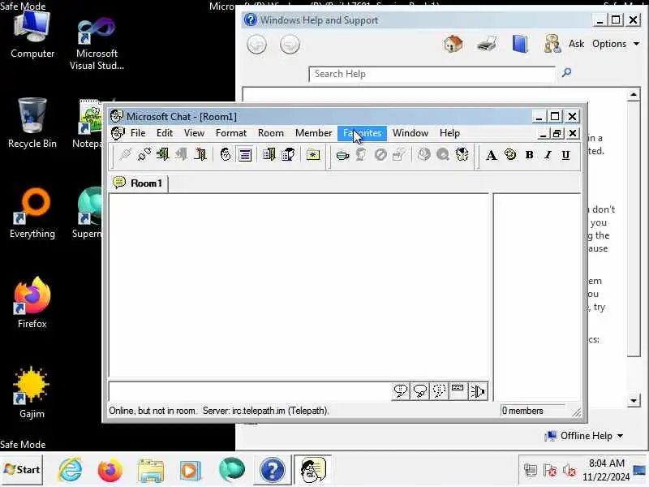Click the Favorites folder star icon
Viewport: 649px width, 487px height.
click(x=313, y=155)
